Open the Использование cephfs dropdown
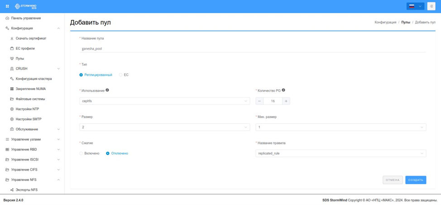This screenshot has width=441, height=205. point(164,101)
